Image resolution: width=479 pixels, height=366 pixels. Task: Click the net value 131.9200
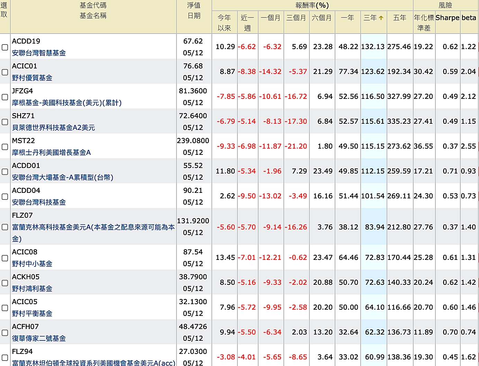pyautogui.click(x=193, y=221)
